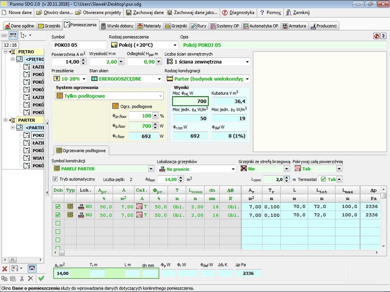Click Zachowaj dane button
Viewport: 390px width, 292px height.
pos(145,12)
